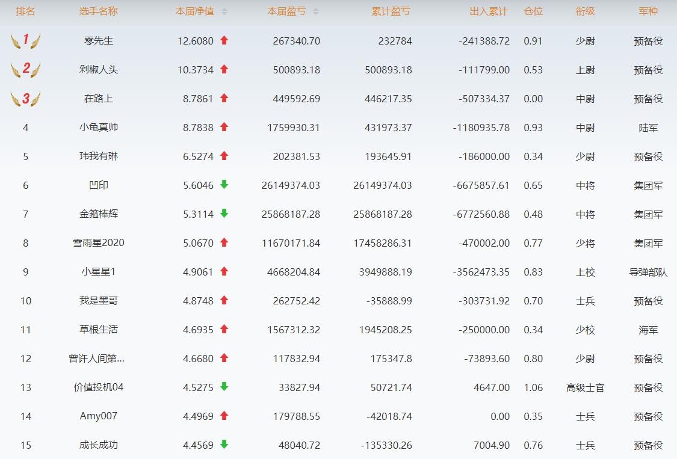Screen dimensions: 677x459
Task: Click green down arrow beside 4.4569
Action: click(x=224, y=445)
